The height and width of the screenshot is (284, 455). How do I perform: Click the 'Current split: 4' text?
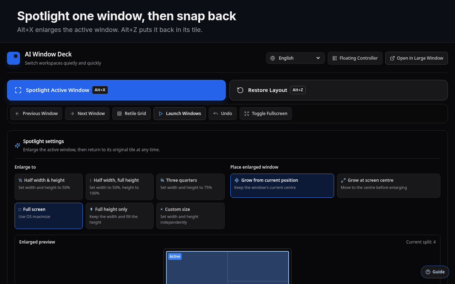[x=421, y=242]
